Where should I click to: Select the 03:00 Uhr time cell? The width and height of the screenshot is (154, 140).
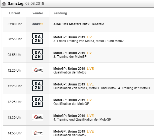pos(14,24)
